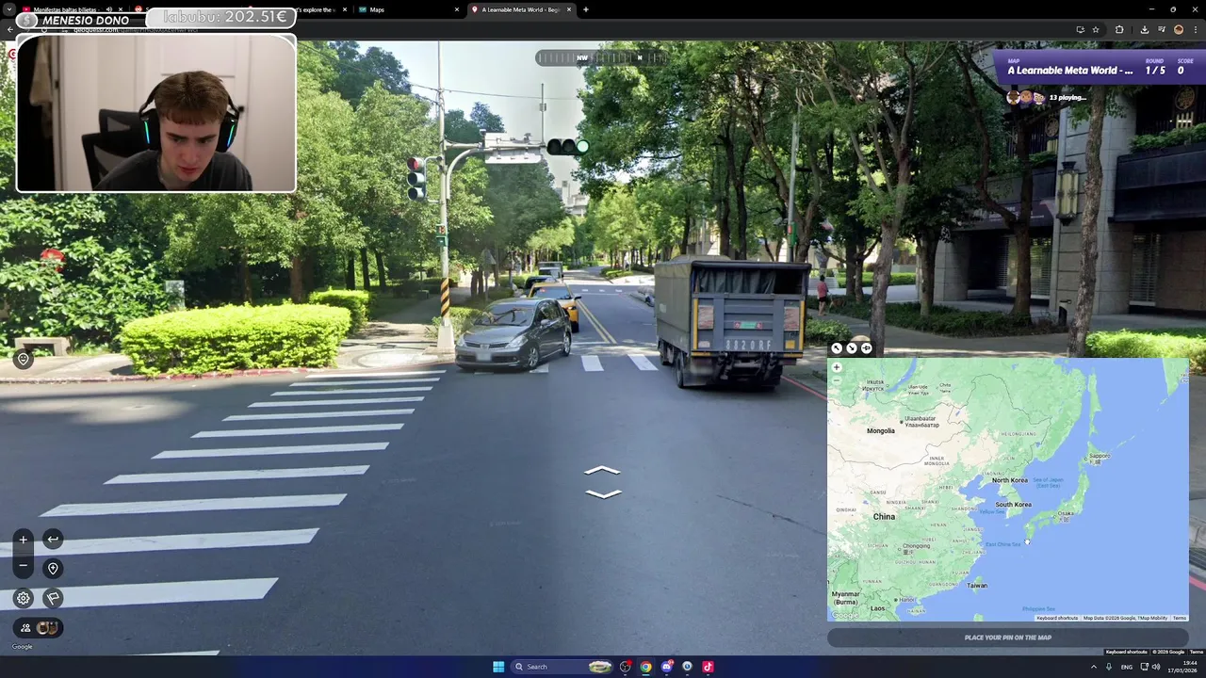Open the browser extensions puzzle icon

1119,29
